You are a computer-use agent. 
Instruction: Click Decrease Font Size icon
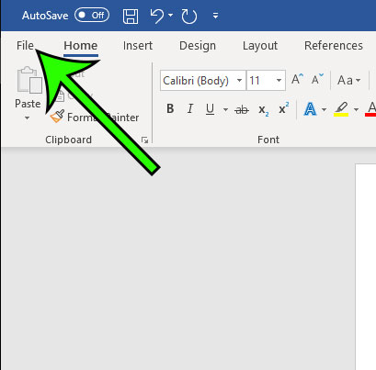pos(317,79)
